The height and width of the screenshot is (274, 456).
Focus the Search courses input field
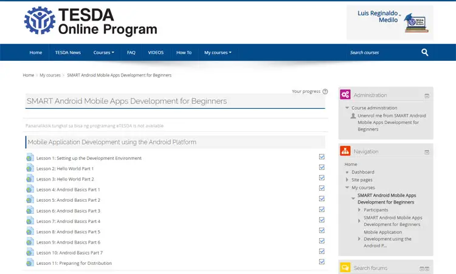click(382, 53)
